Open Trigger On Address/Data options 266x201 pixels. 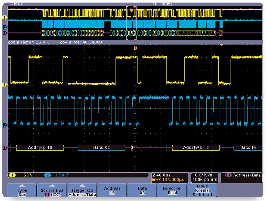(82, 190)
